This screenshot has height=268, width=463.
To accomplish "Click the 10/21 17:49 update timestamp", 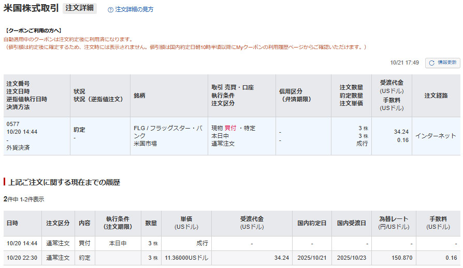I will tap(404, 62).
